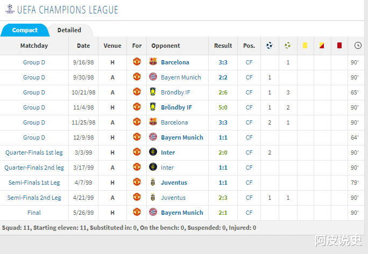The image size is (368, 254).
Task: Click the Inter crest in Quarter-Finals 1st leg row
Action: pyautogui.click(x=153, y=153)
